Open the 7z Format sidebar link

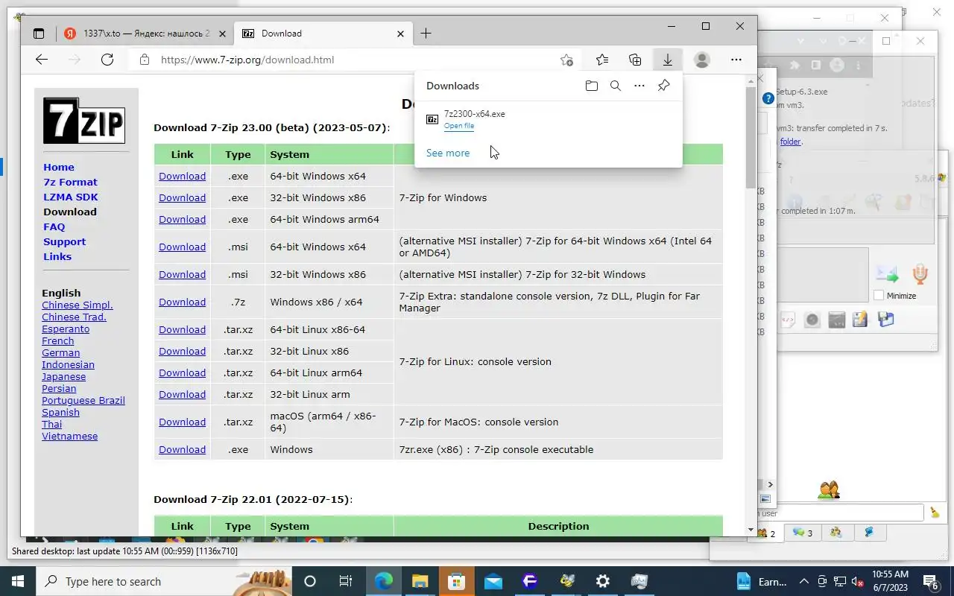tap(70, 182)
